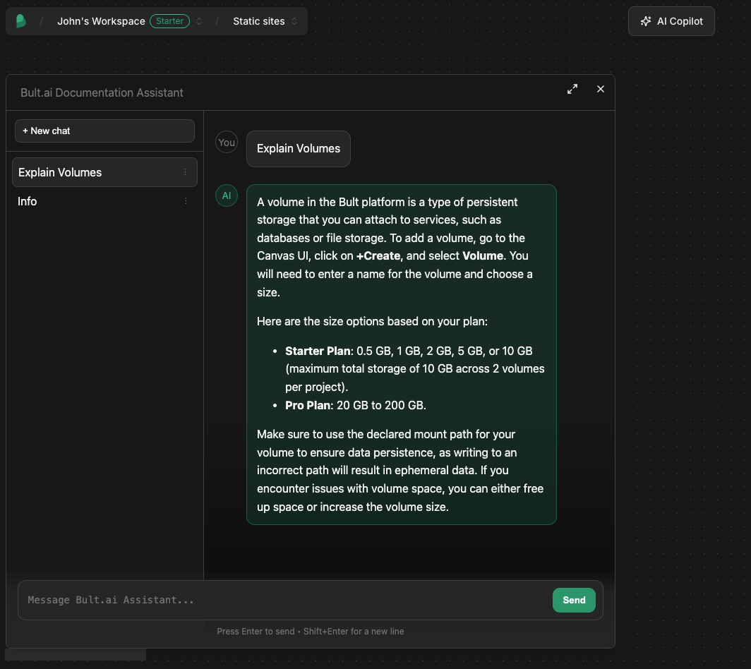751x669 pixels.
Task: Click the You avatar beside the question
Action: (x=226, y=142)
